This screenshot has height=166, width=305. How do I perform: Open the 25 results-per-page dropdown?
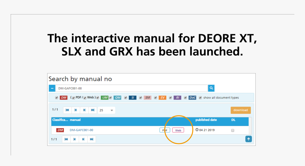coord(106,110)
